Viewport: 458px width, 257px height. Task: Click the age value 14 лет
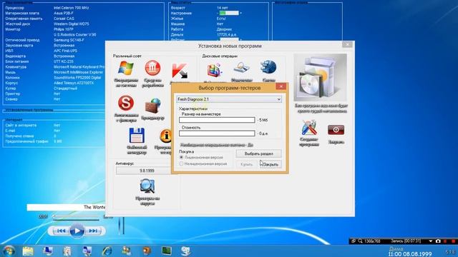[x=223, y=8]
